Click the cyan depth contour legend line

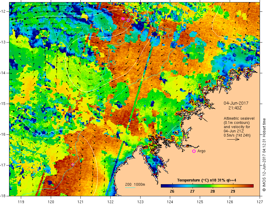pyautogui.click(x=130, y=188)
